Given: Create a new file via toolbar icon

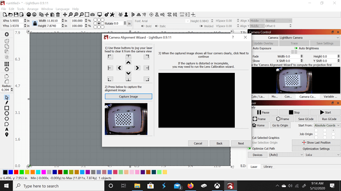Looking at the screenshot, I should [5, 14].
